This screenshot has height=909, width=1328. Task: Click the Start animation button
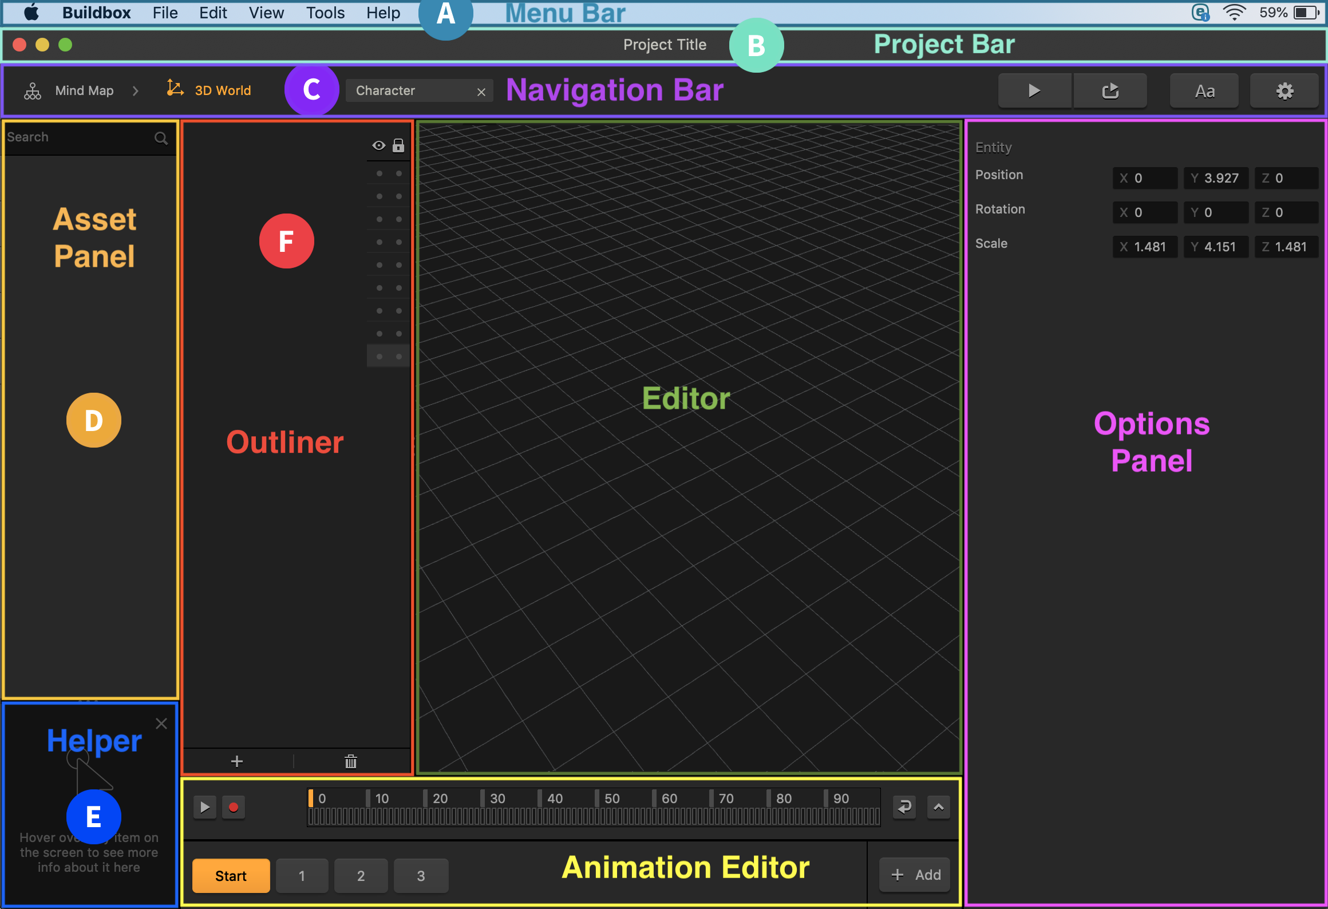click(231, 876)
